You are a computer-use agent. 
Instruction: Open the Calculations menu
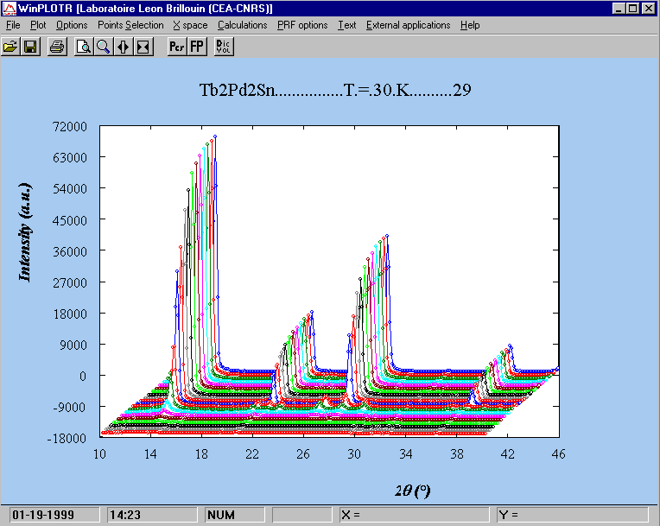pyautogui.click(x=243, y=25)
